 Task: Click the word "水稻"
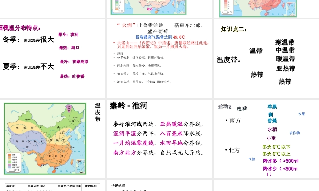[x=272, y=130]
